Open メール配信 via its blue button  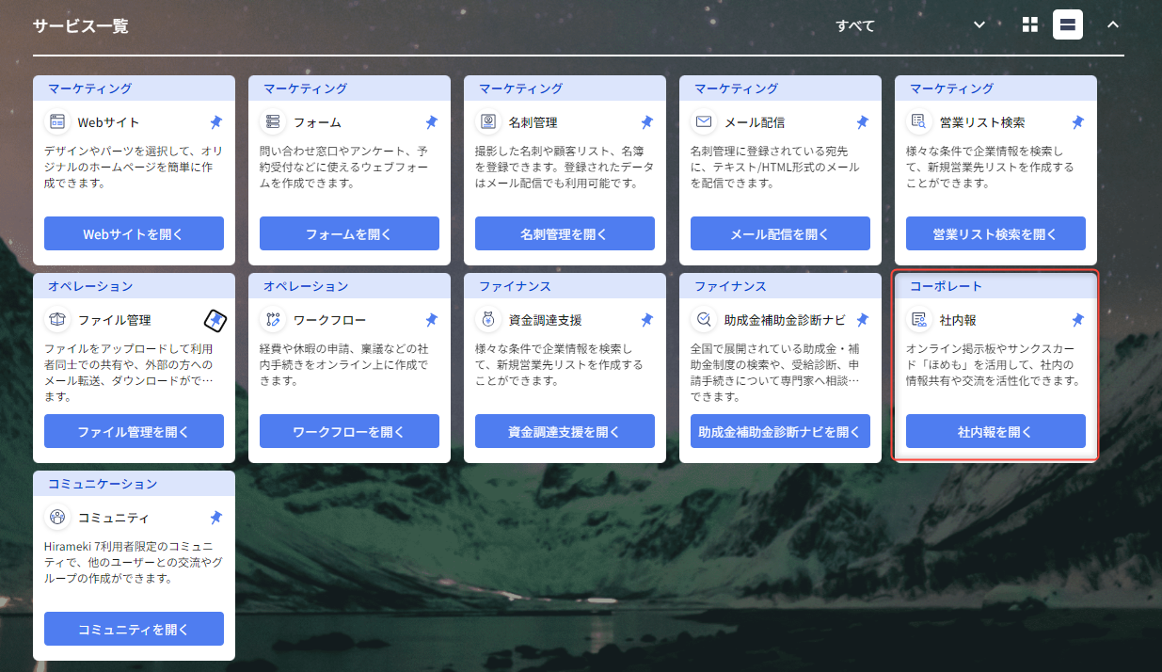pos(780,233)
